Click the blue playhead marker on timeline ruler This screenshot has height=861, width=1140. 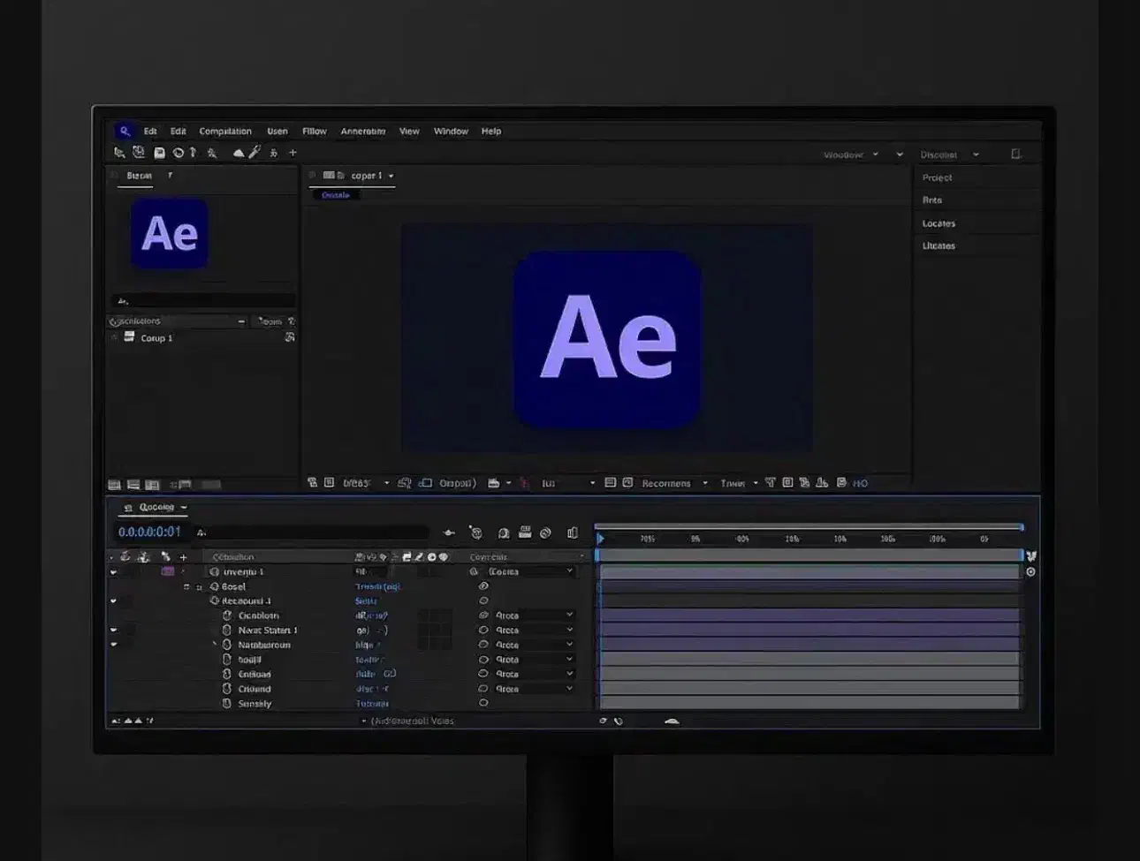pos(600,539)
